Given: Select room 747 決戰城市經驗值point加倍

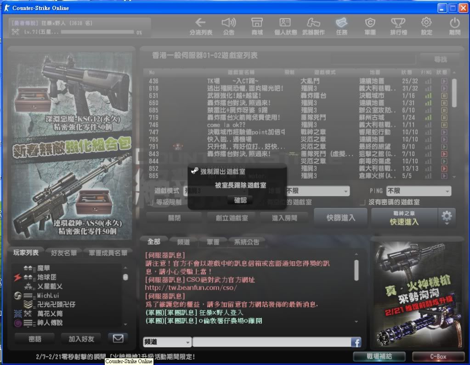Looking at the screenshot, I should point(298,132).
